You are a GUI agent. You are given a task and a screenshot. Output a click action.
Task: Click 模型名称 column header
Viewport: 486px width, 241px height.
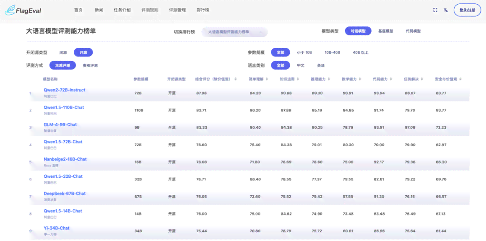pos(50,79)
